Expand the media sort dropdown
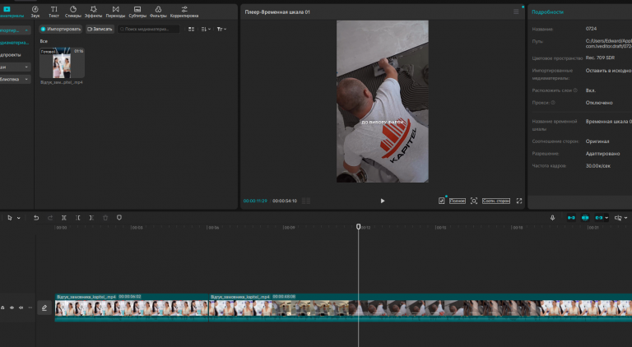This screenshot has height=347, width=632. (x=206, y=29)
